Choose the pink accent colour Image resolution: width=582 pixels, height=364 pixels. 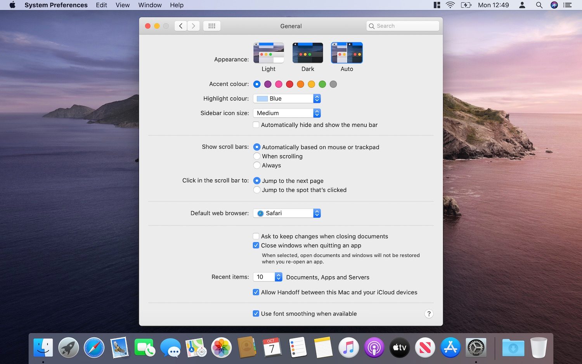[x=279, y=84]
